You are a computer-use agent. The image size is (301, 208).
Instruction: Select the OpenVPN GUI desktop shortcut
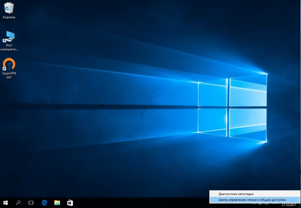(9, 68)
